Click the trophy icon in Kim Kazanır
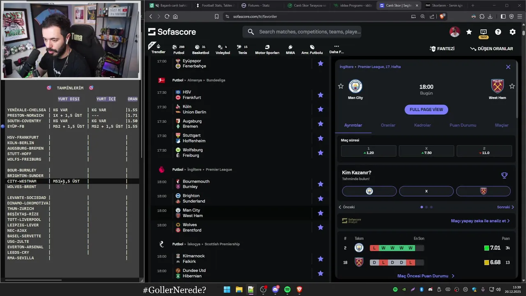 click(x=504, y=176)
